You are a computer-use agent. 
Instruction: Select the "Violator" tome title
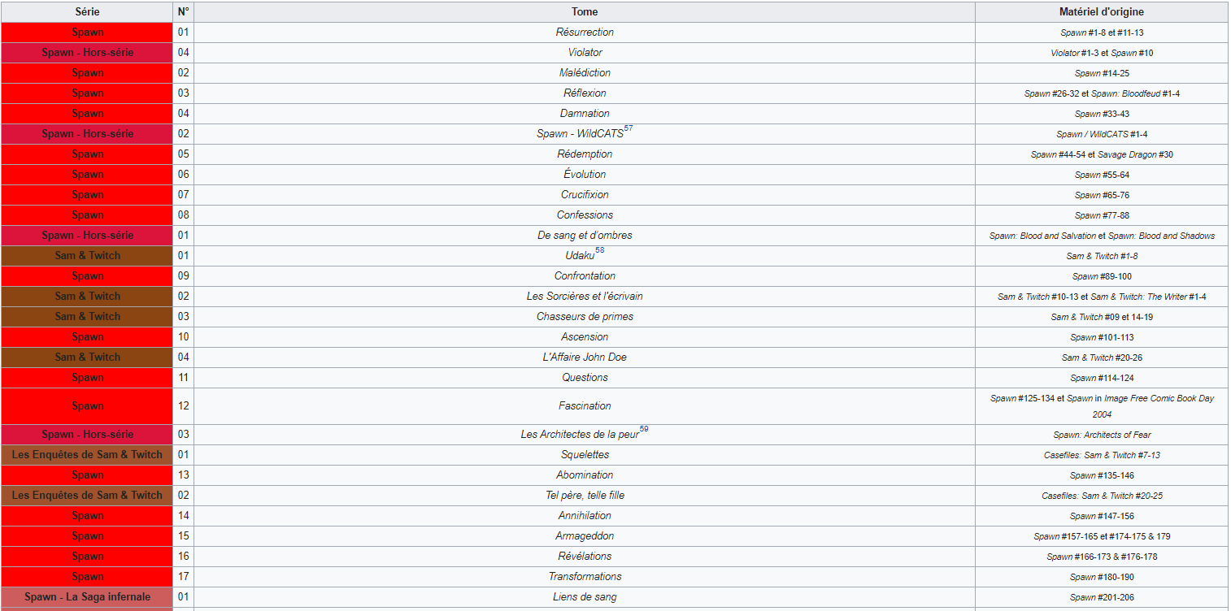[x=585, y=53]
